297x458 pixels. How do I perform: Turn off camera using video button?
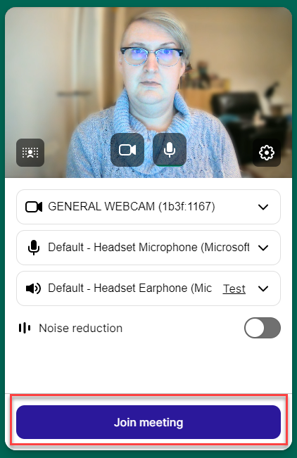pos(127,150)
